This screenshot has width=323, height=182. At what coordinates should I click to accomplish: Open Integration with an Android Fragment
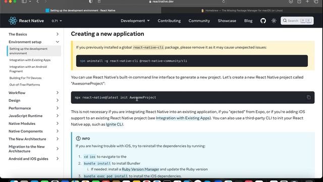tap(28, 69)
